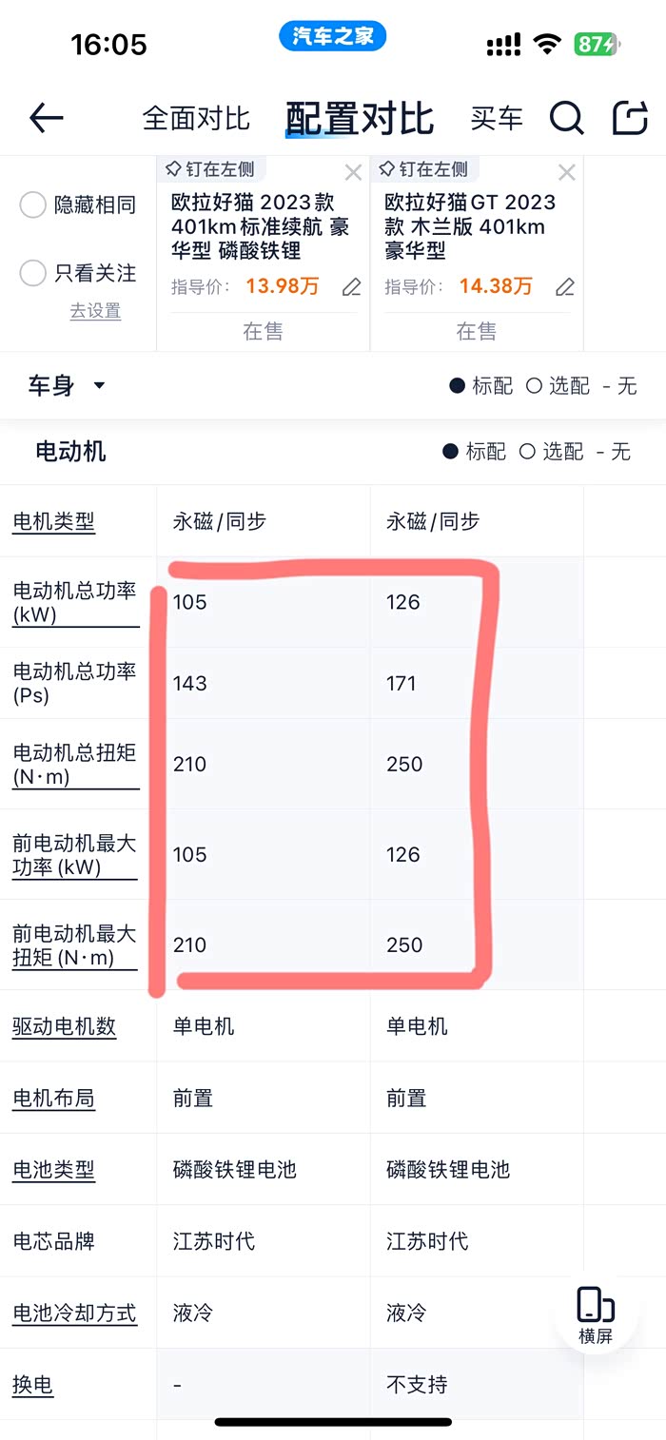Edit the 13.98万 price pencil icon
666x1440 pixels.
click(x=351, y=286)
